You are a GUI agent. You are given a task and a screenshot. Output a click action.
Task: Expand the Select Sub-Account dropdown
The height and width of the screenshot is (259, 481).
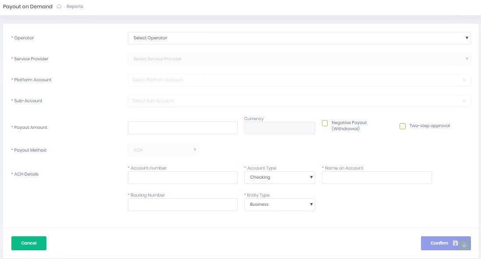(x=299, y=101)
